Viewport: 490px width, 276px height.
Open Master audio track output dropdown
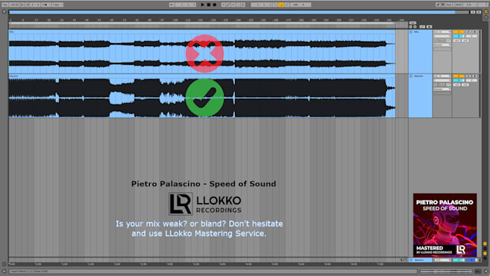coord(442,89)
